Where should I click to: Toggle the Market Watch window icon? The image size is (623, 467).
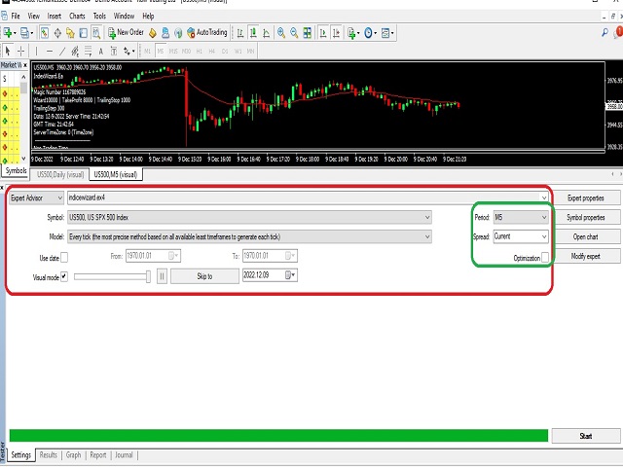[x=45, y=33]
